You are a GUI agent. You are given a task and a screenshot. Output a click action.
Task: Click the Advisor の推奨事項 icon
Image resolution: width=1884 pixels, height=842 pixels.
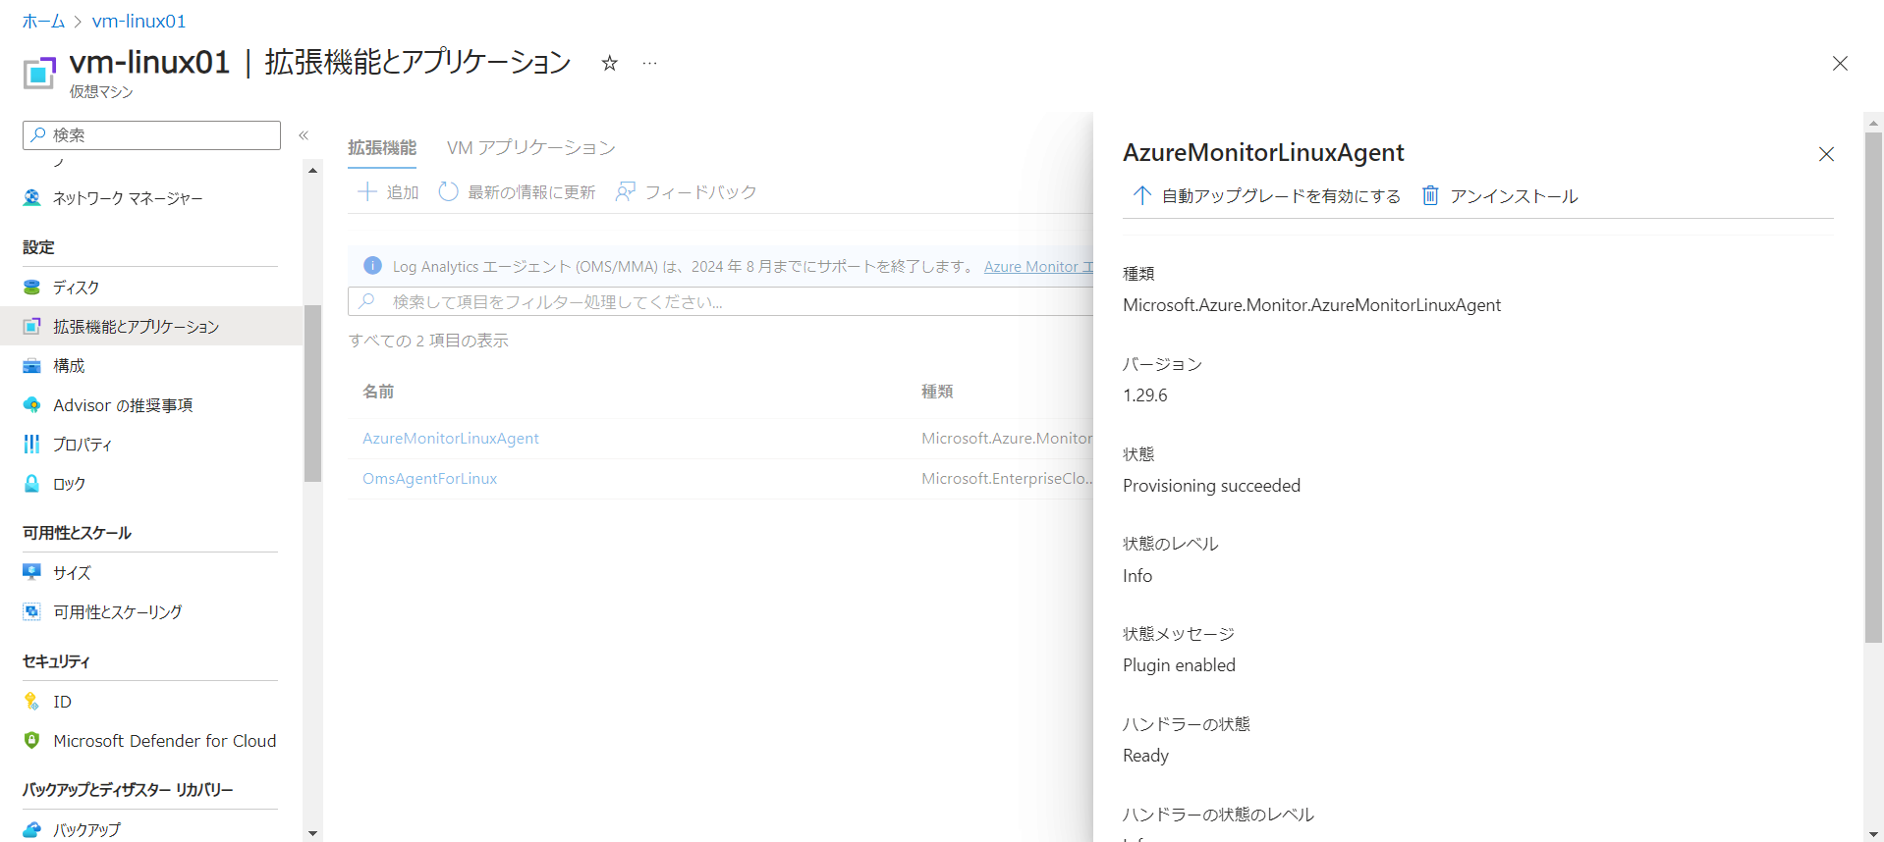[32, 404]
